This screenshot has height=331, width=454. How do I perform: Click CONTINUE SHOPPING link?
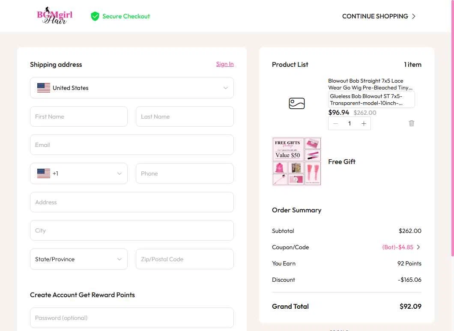[375, 16]
